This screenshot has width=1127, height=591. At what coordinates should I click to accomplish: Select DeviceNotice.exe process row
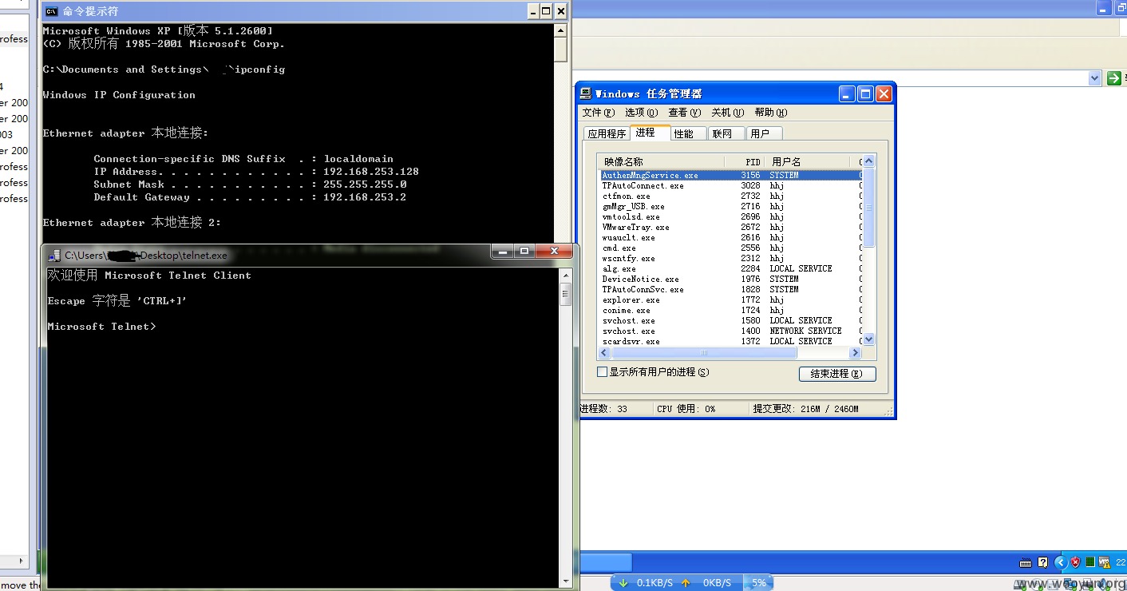pyautogui.click(x=730, y=279)
